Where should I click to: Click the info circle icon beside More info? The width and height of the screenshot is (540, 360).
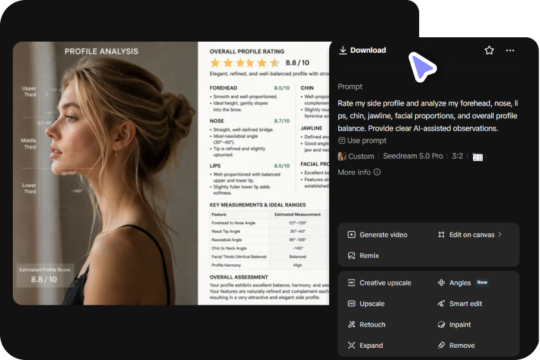(x=377, y=172)
